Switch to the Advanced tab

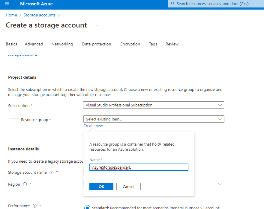click(34, 44)
